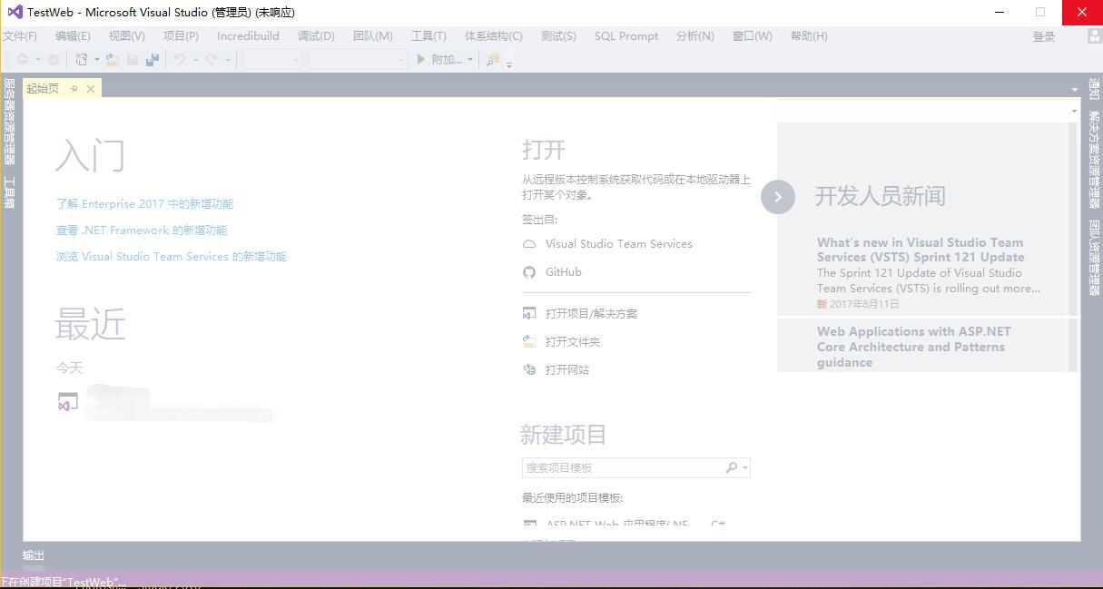Collapse news with the round chevron button
This screenshot has height=589, width=1103.
coord(778,197)
